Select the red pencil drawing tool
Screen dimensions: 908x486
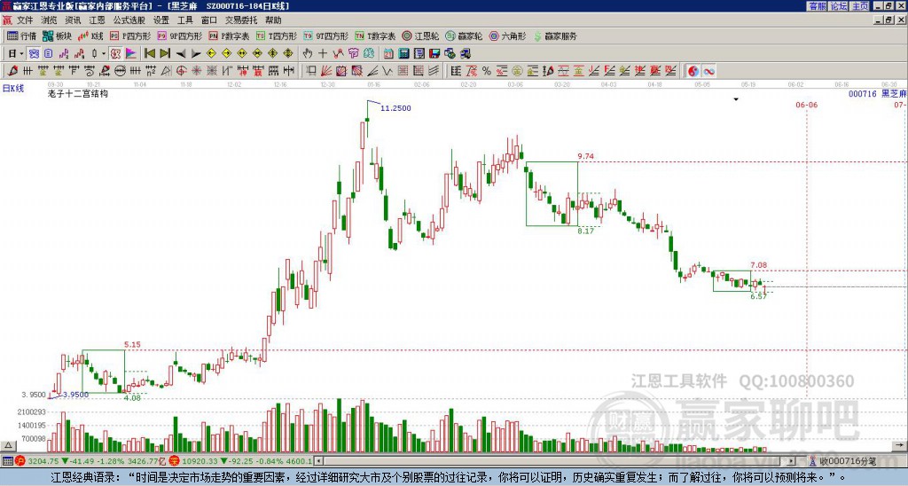tap(12, 71)
